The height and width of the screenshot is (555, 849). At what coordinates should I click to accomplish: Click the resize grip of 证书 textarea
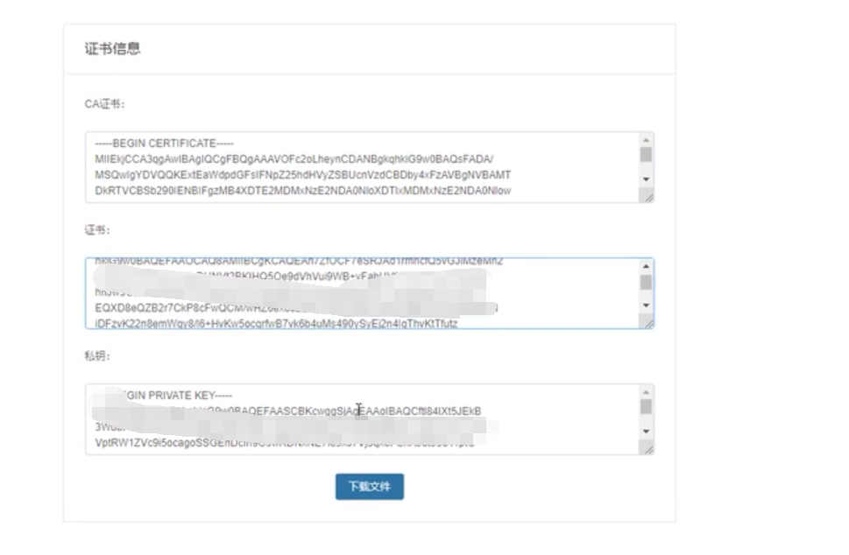[x=647, y=322]
